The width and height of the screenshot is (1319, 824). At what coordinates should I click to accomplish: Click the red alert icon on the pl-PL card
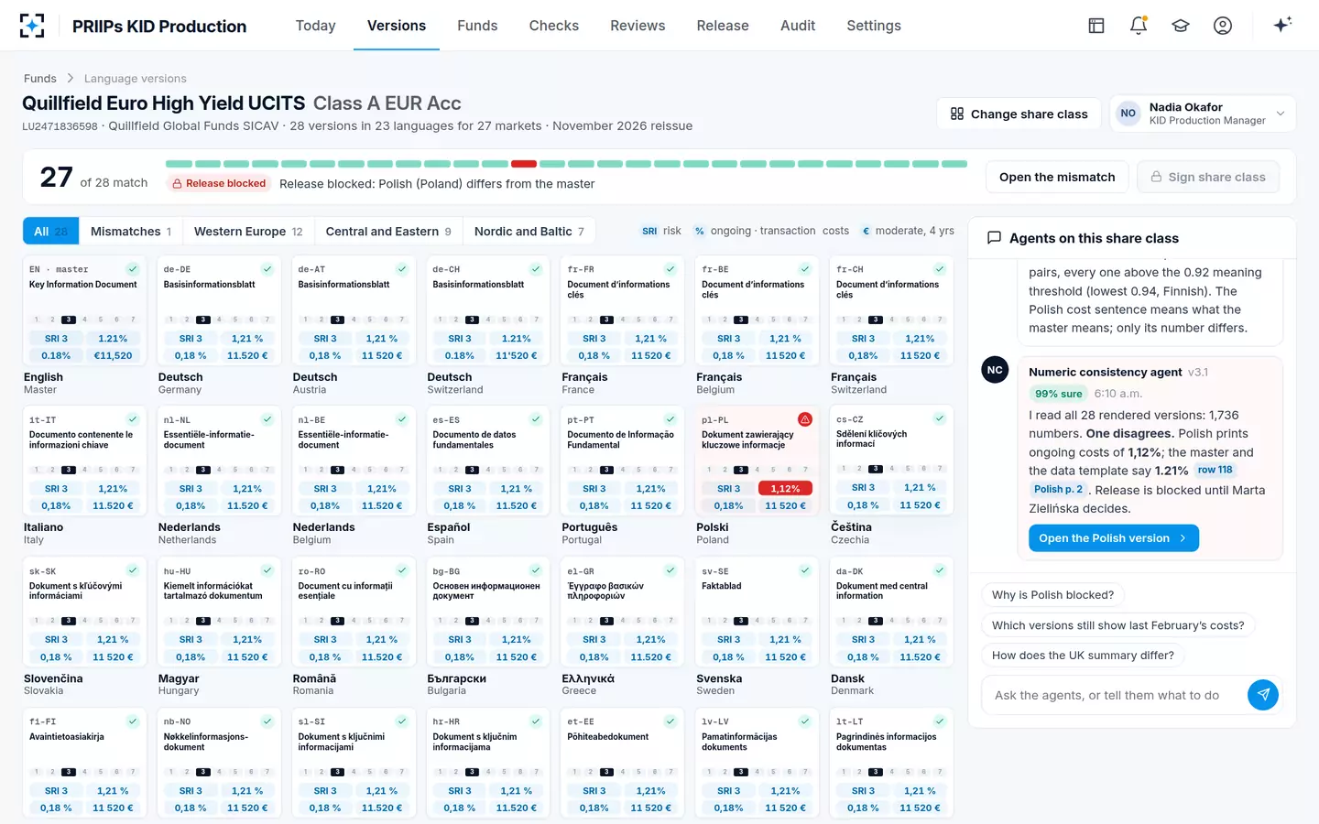805,419
